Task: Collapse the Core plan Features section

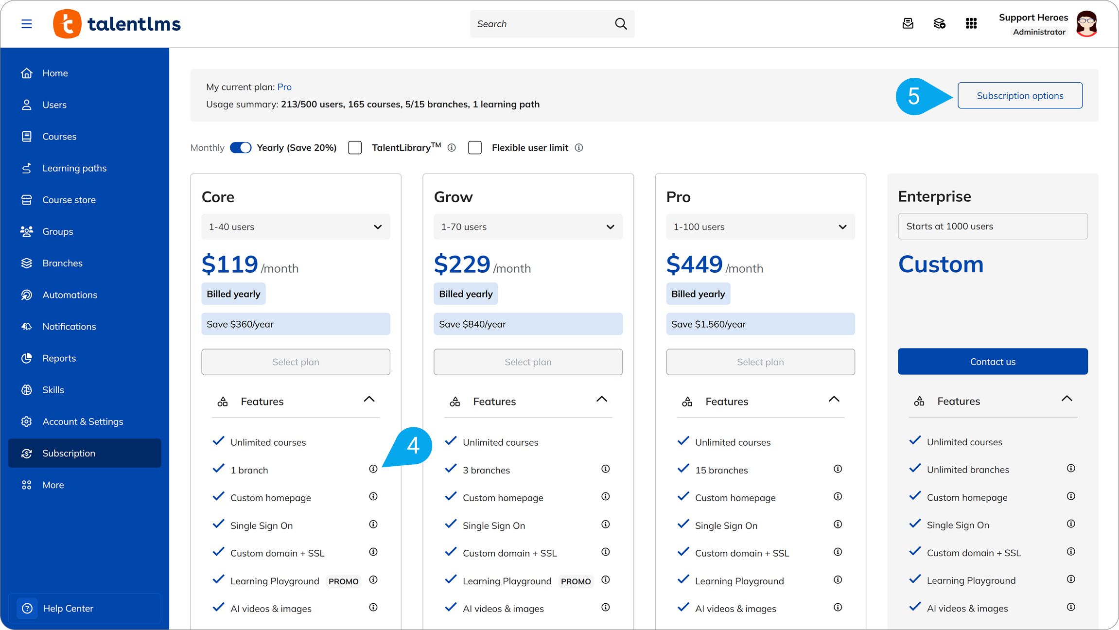Action: click(x=369, y=400)
